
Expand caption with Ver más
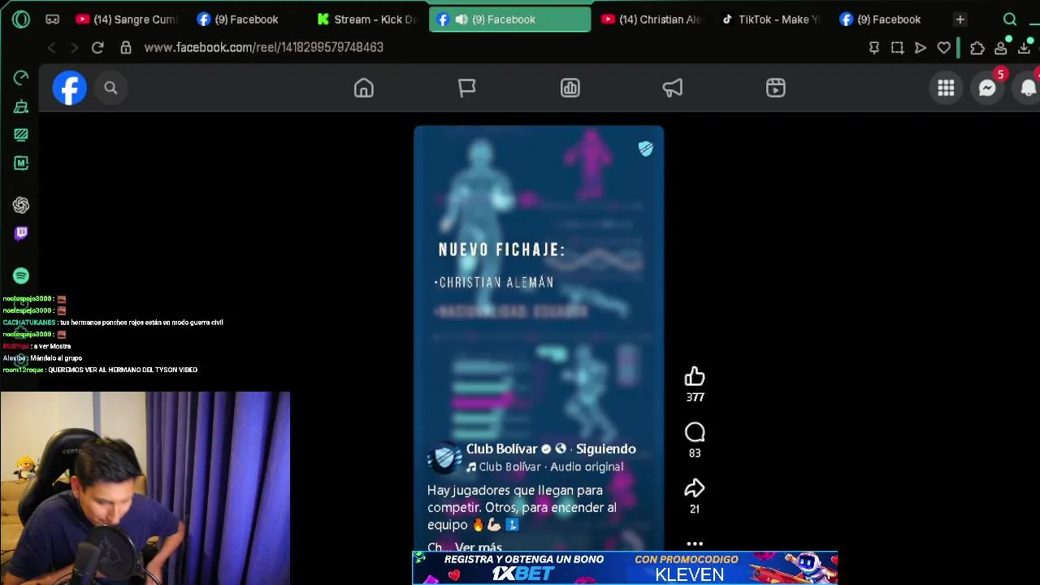point(479,547)
